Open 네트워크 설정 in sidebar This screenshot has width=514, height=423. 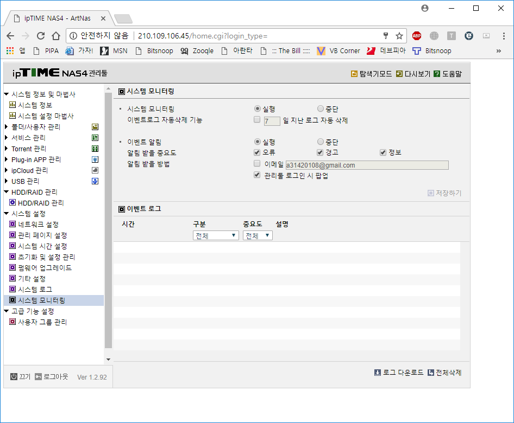tap(39, 225)
